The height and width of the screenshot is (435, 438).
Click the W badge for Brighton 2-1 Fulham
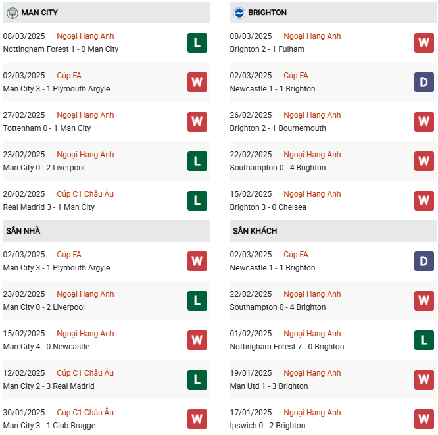click(424, 43)
